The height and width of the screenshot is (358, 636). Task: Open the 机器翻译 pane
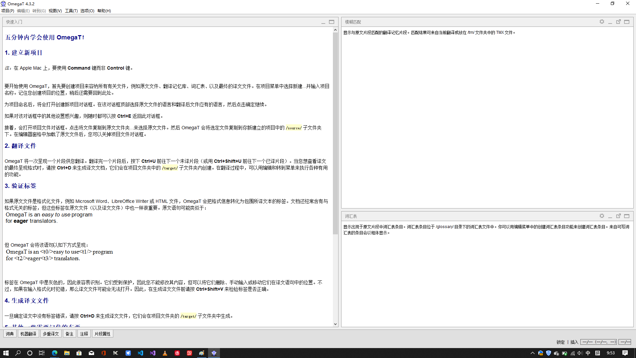(28, 333)
